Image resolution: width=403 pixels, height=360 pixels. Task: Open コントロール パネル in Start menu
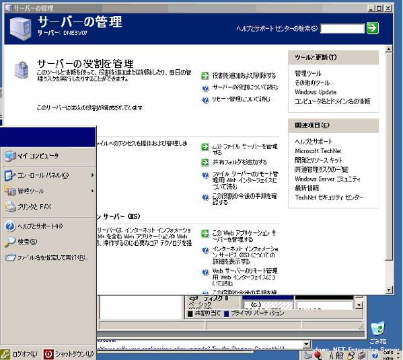click(48, 175)
